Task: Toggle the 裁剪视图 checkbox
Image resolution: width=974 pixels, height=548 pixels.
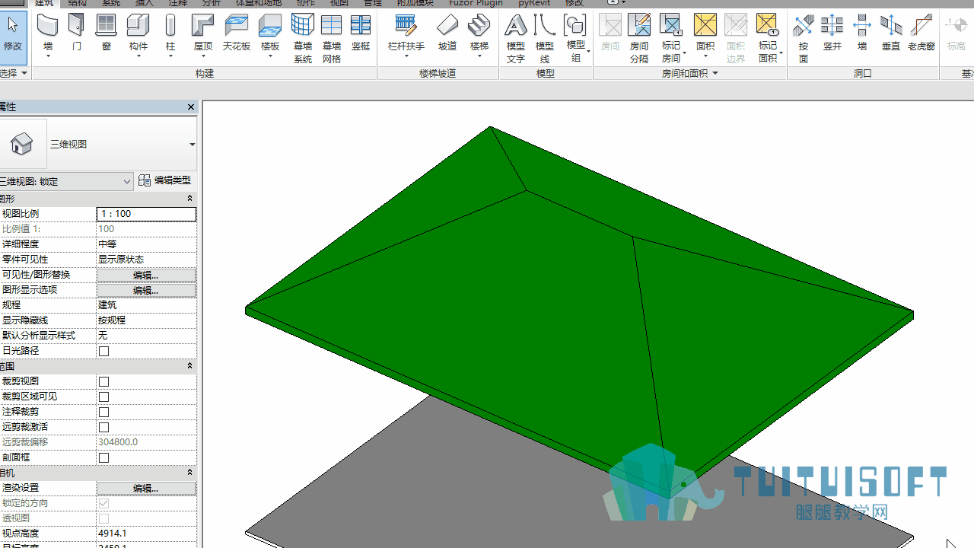Action: coord(104,381)
